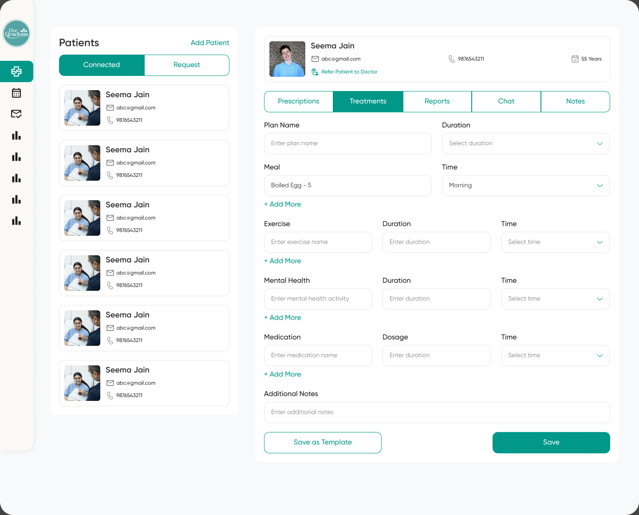639x515 pixels.
Task: Focus the Enter exercise name field
Action: (318, 242)
